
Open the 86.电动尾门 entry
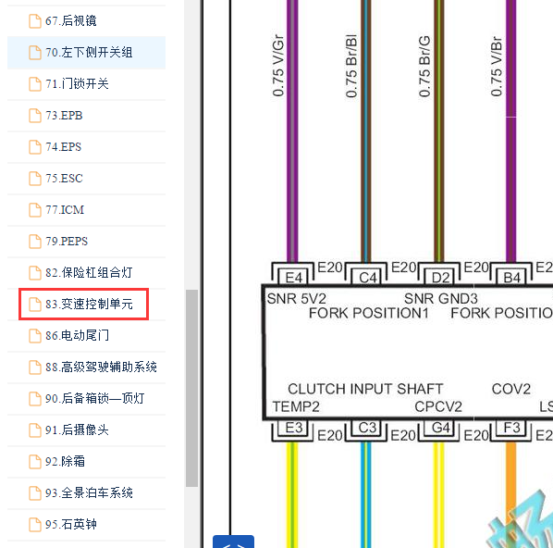(x=86, y=335)
